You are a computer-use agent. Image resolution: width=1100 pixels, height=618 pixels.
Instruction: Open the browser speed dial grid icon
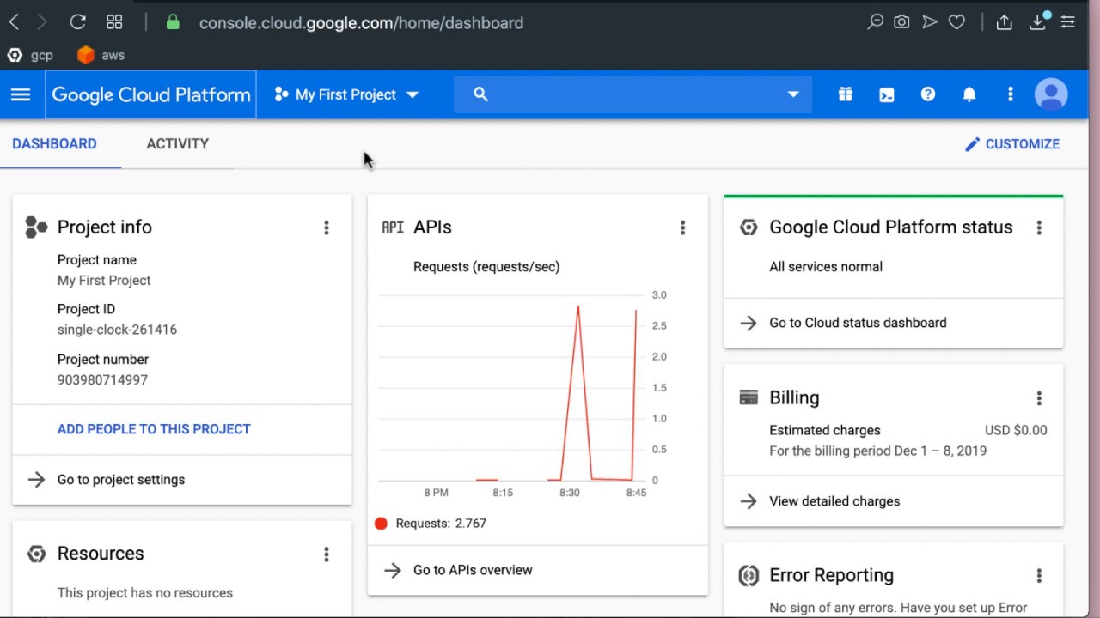tap(114, 22)
